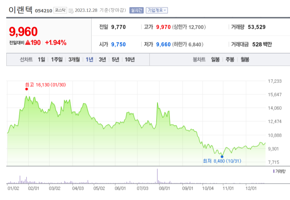Viewport: 290px width, 200px height.
Task: Click the calendar icon beside the date 2023.12.28
Action: [x=71, y=11]
